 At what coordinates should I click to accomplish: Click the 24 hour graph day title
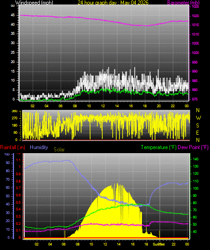pos(113,2)
